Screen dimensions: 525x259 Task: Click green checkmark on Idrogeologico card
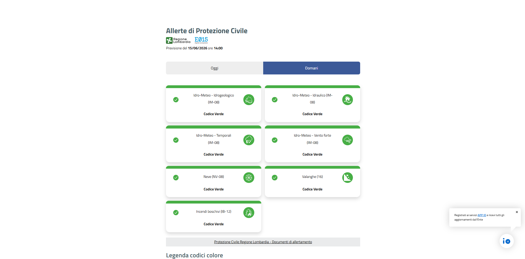click(x=176, y=100)
